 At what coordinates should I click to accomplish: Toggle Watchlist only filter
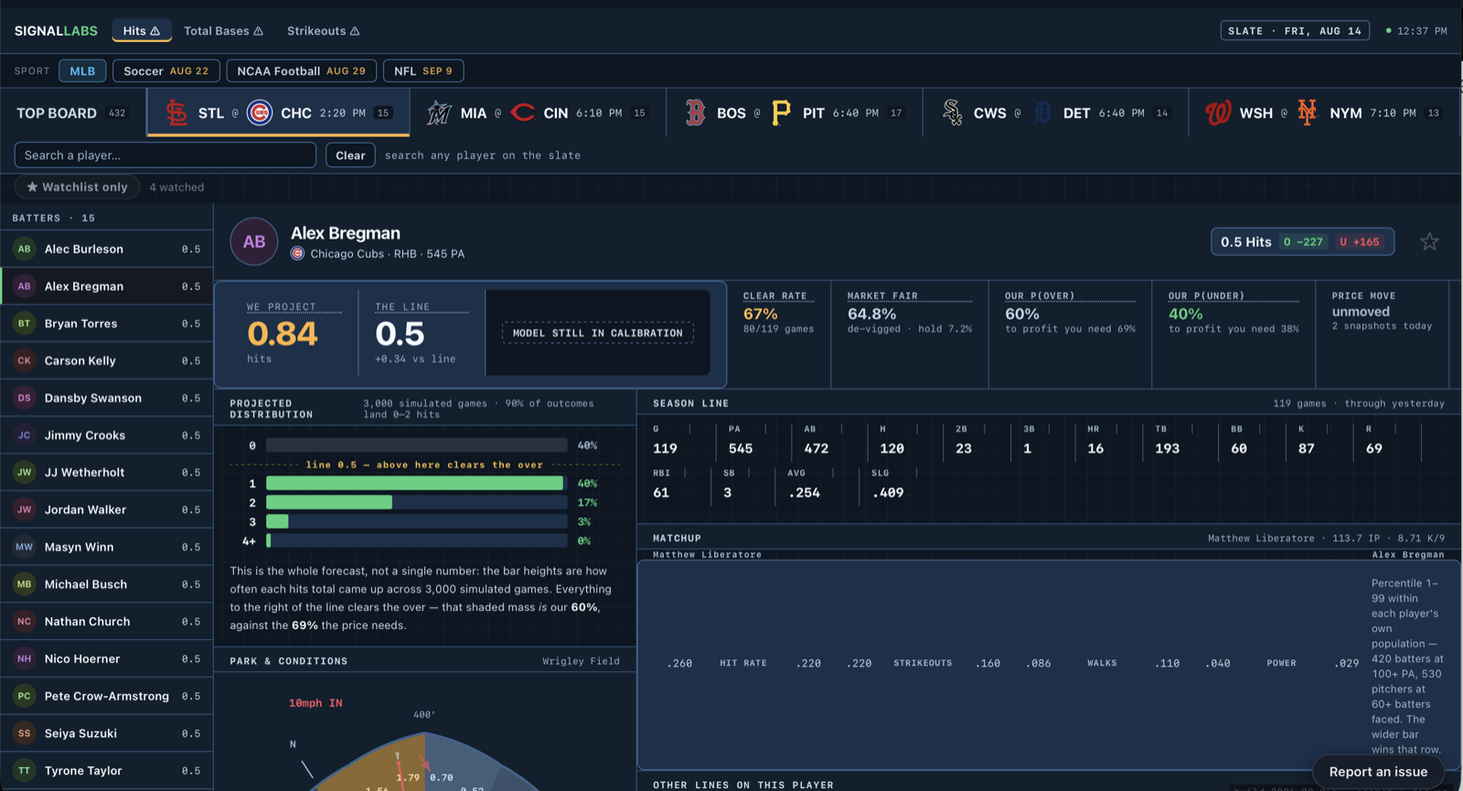77,187
